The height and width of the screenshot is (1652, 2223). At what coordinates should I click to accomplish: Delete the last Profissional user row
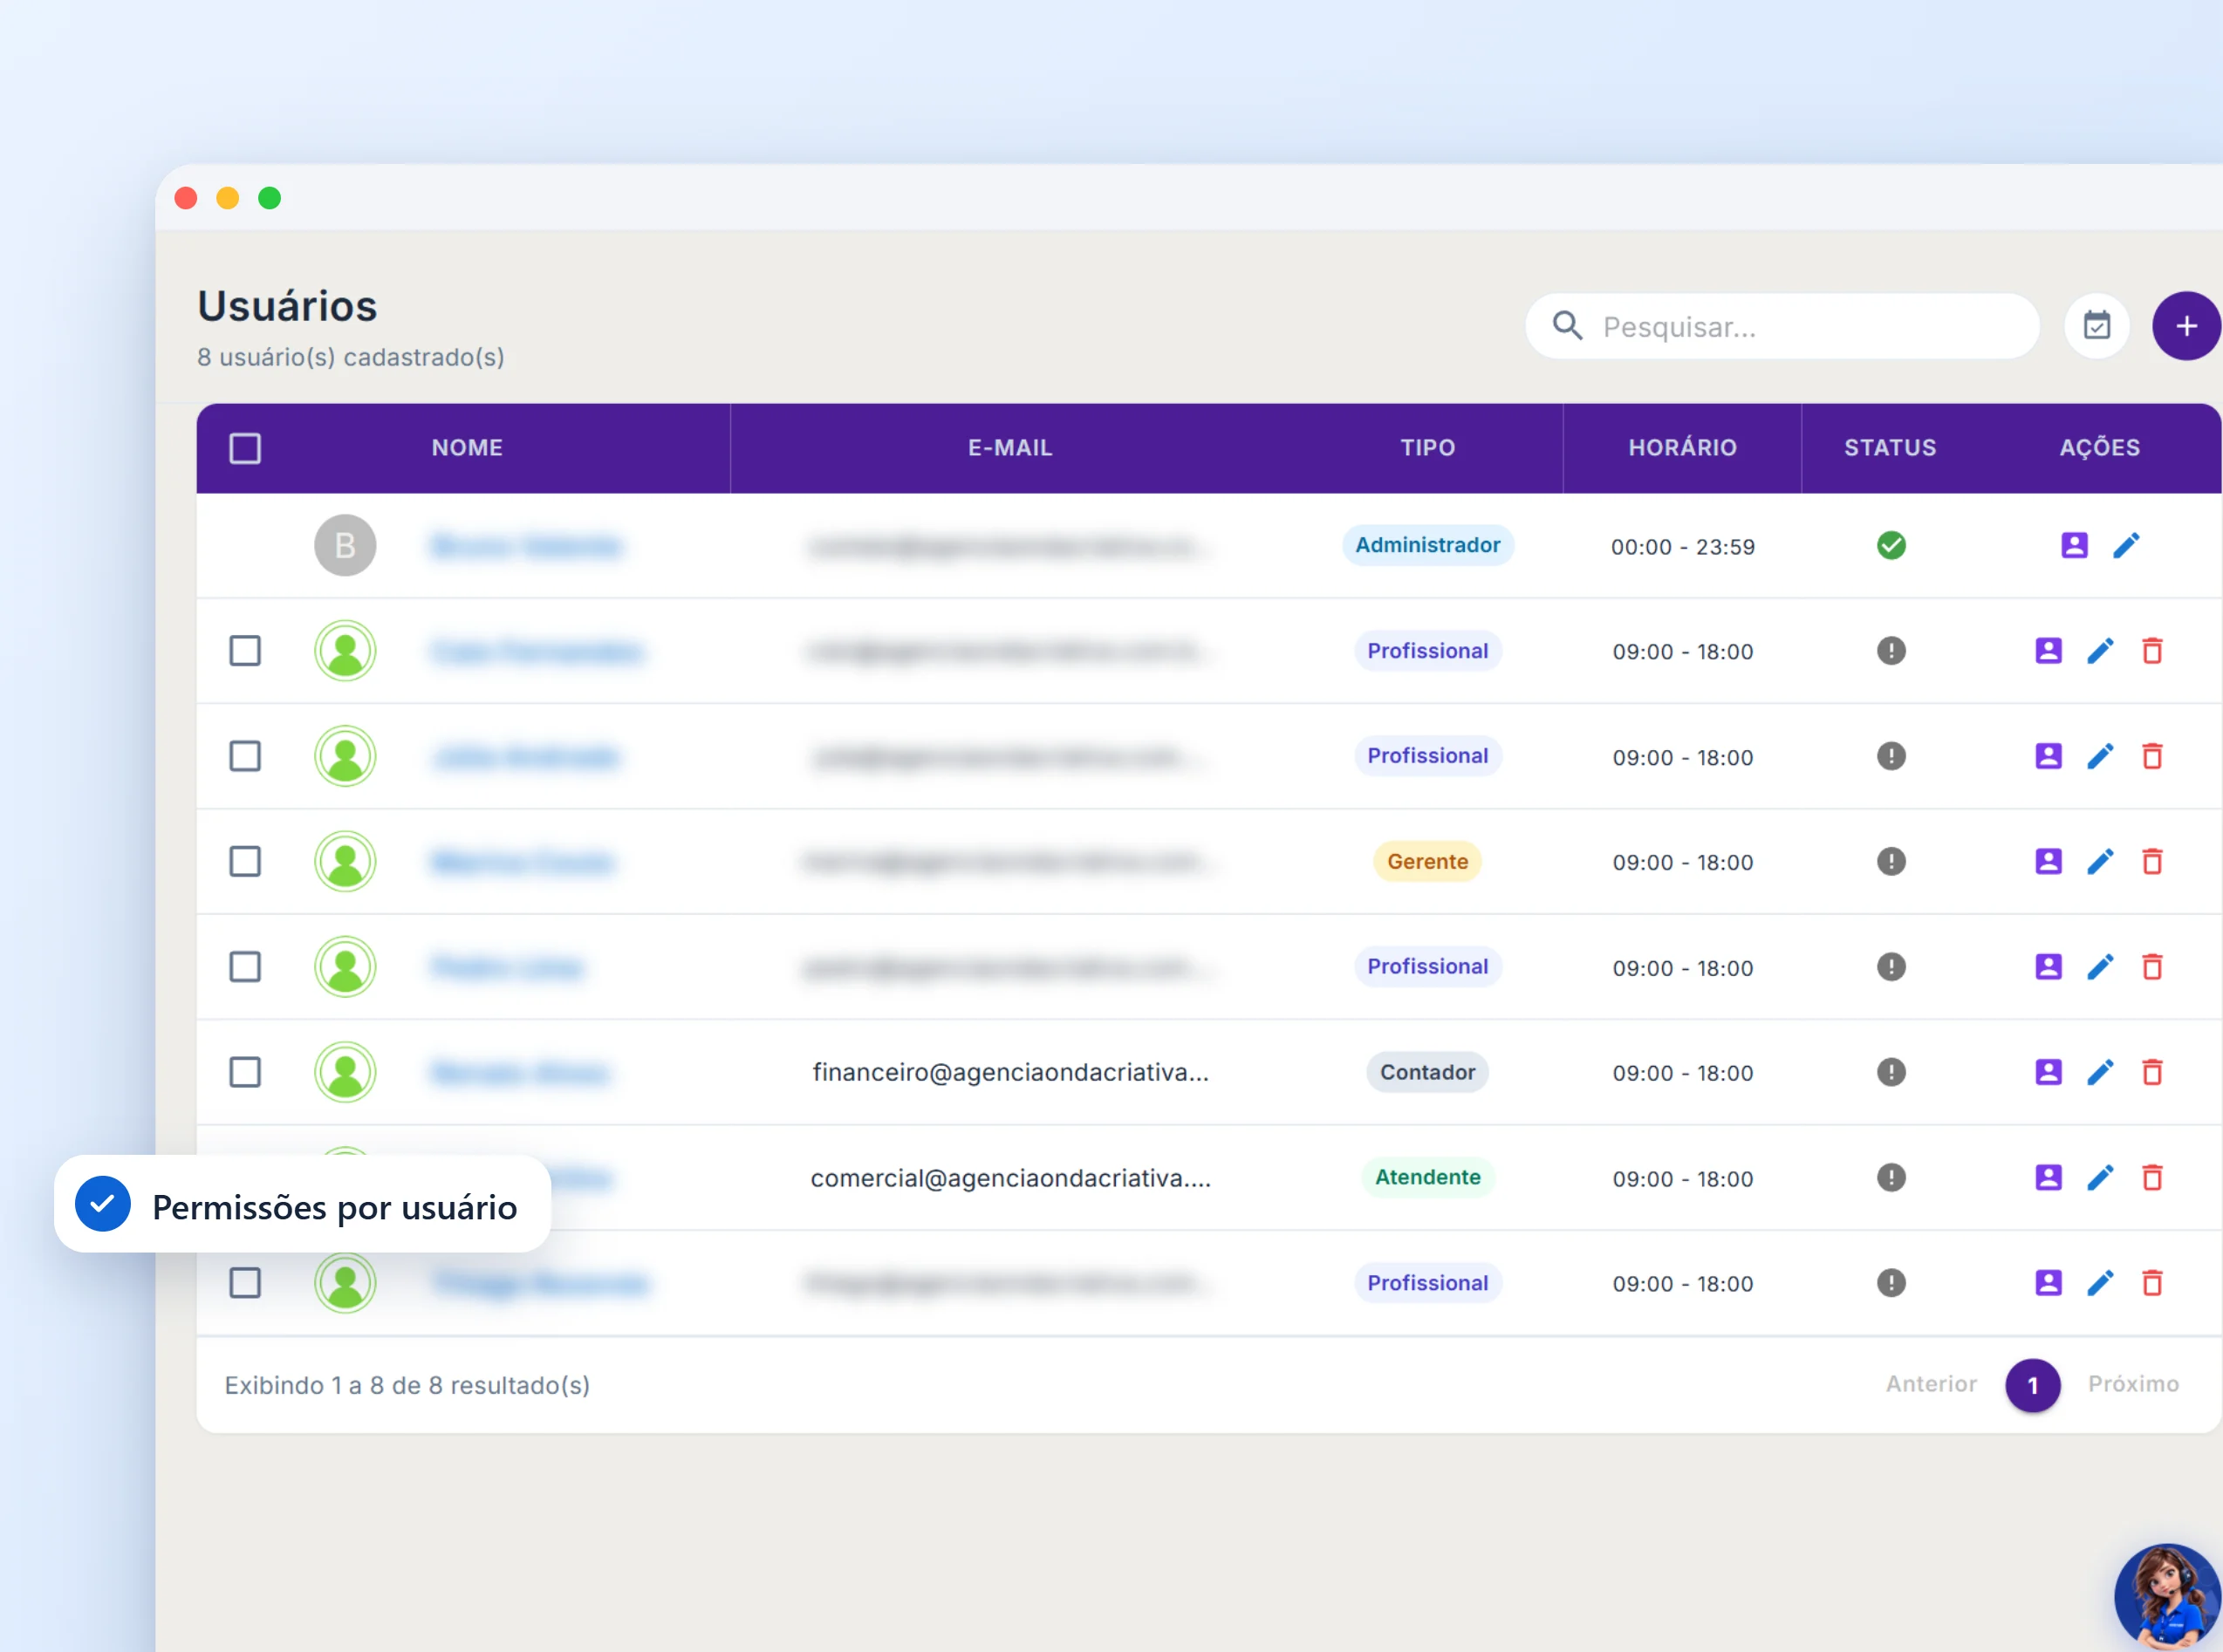point(2152,1283)
